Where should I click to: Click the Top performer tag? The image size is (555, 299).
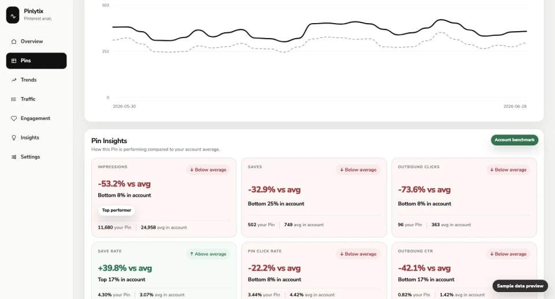[116, 210]
